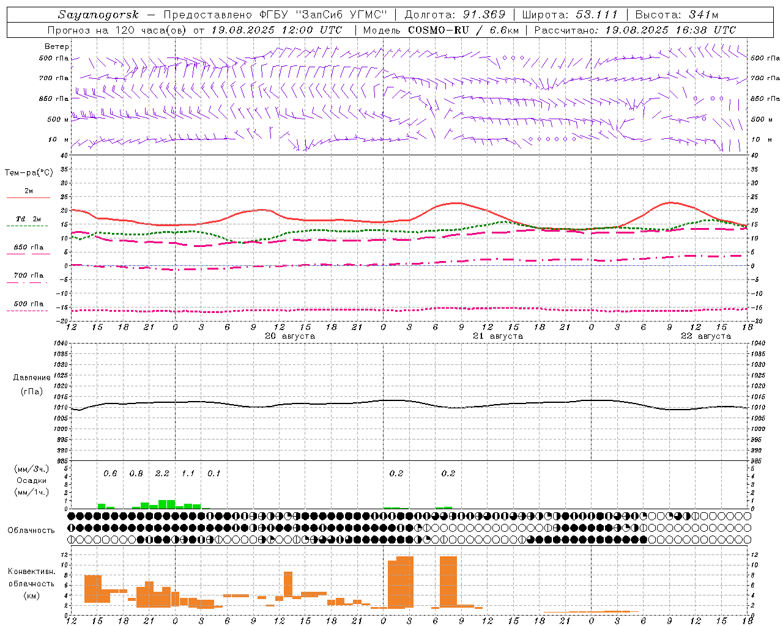Click the Рассчитано: 19.08.2025 16:38 UTC text

tap(635, 30)
